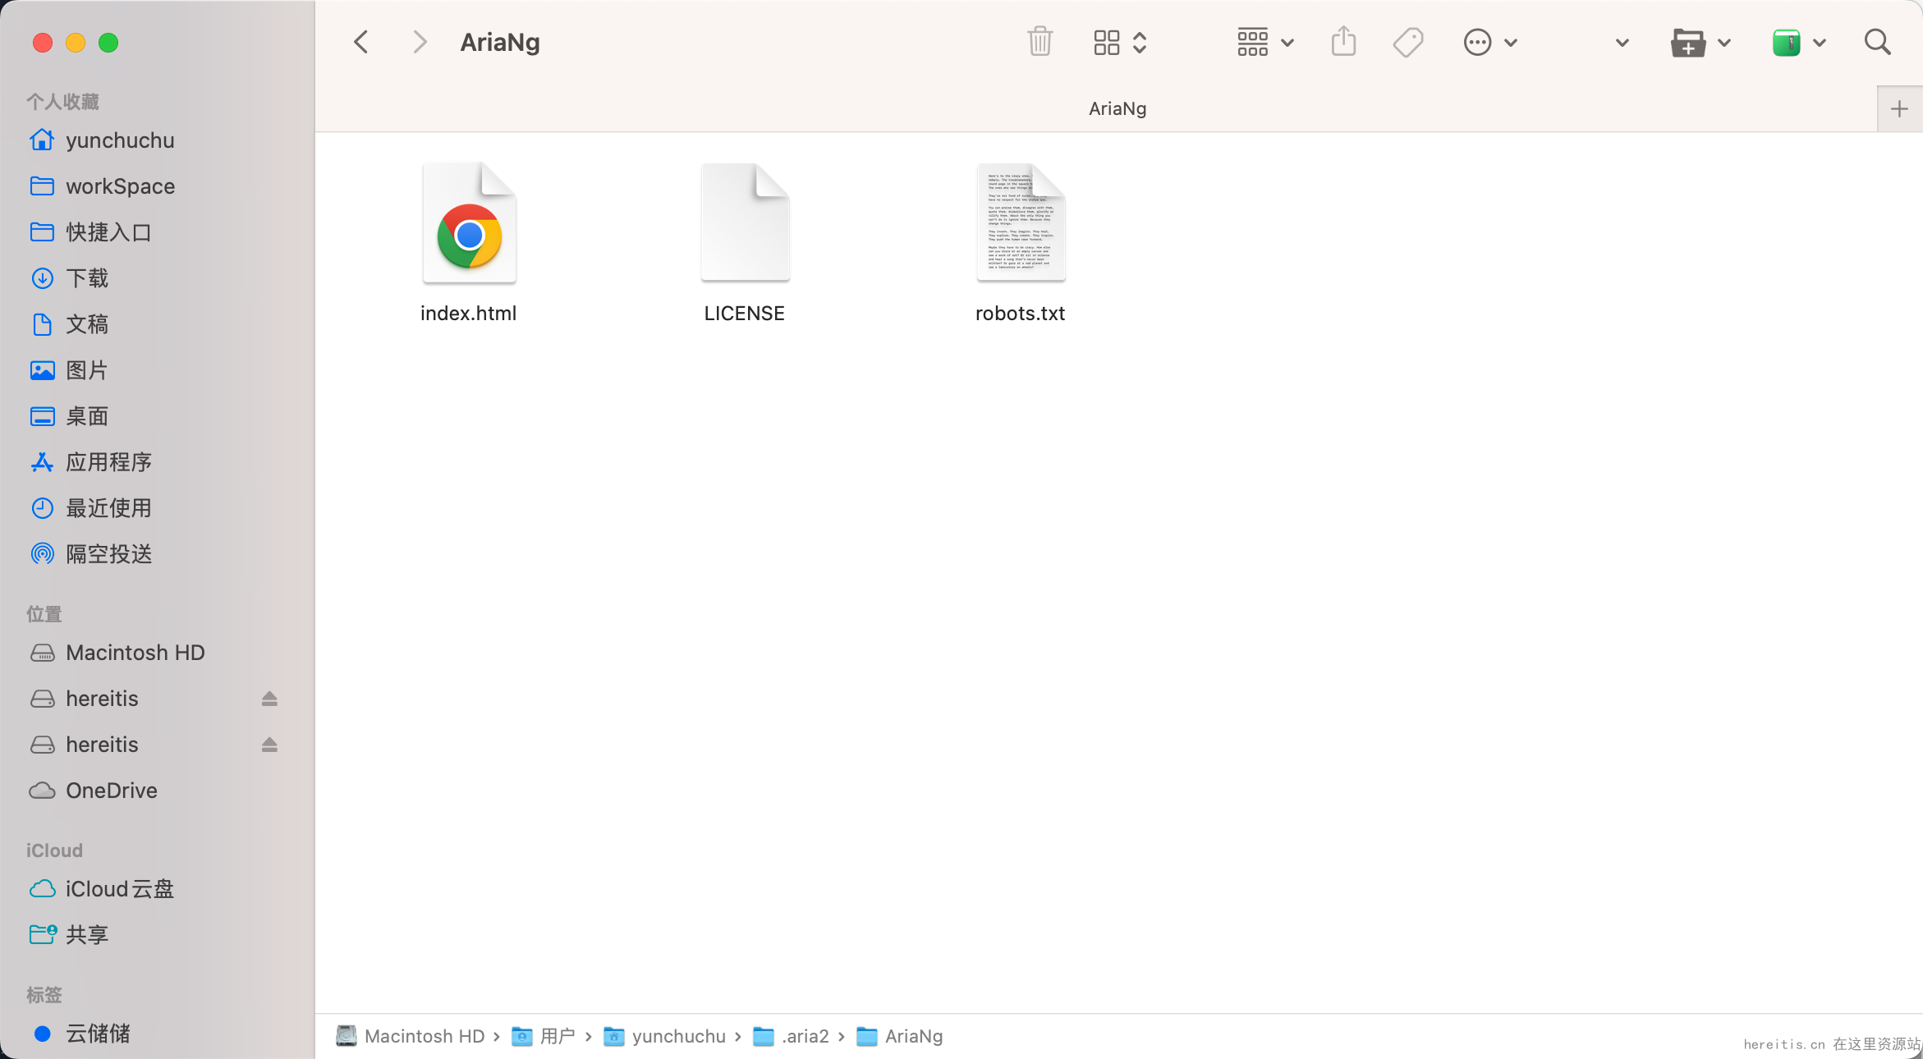
Task: Open the grouping options dropdown
Action: [1264, 42]
